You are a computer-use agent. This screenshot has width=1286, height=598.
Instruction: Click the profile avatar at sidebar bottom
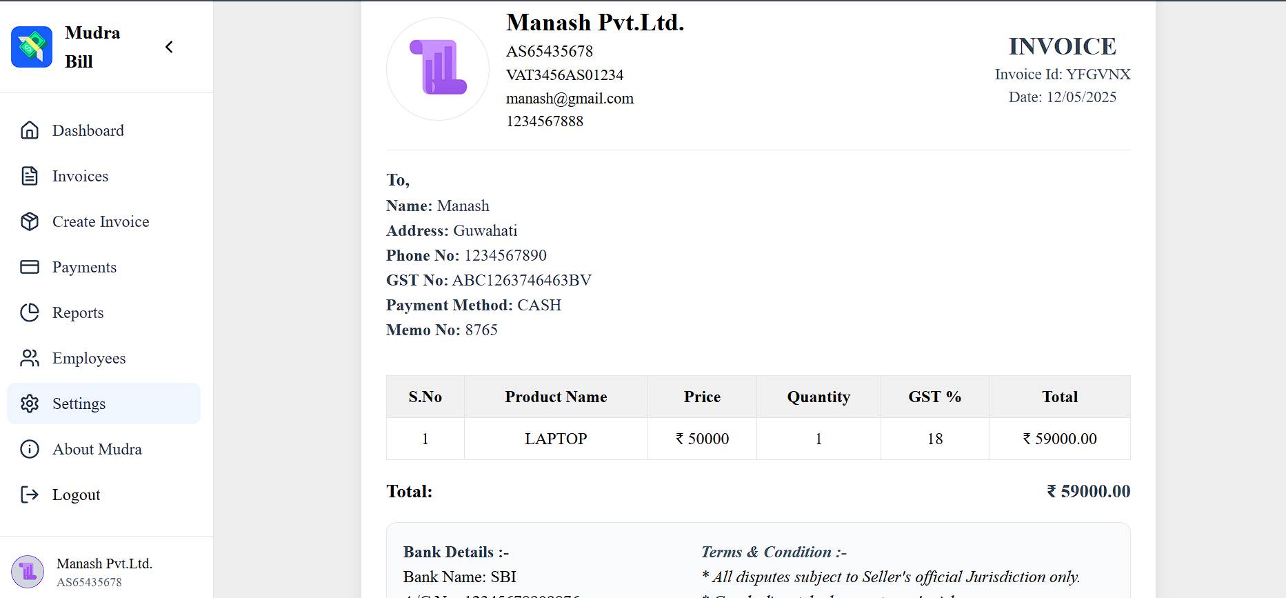coord(28,572)
